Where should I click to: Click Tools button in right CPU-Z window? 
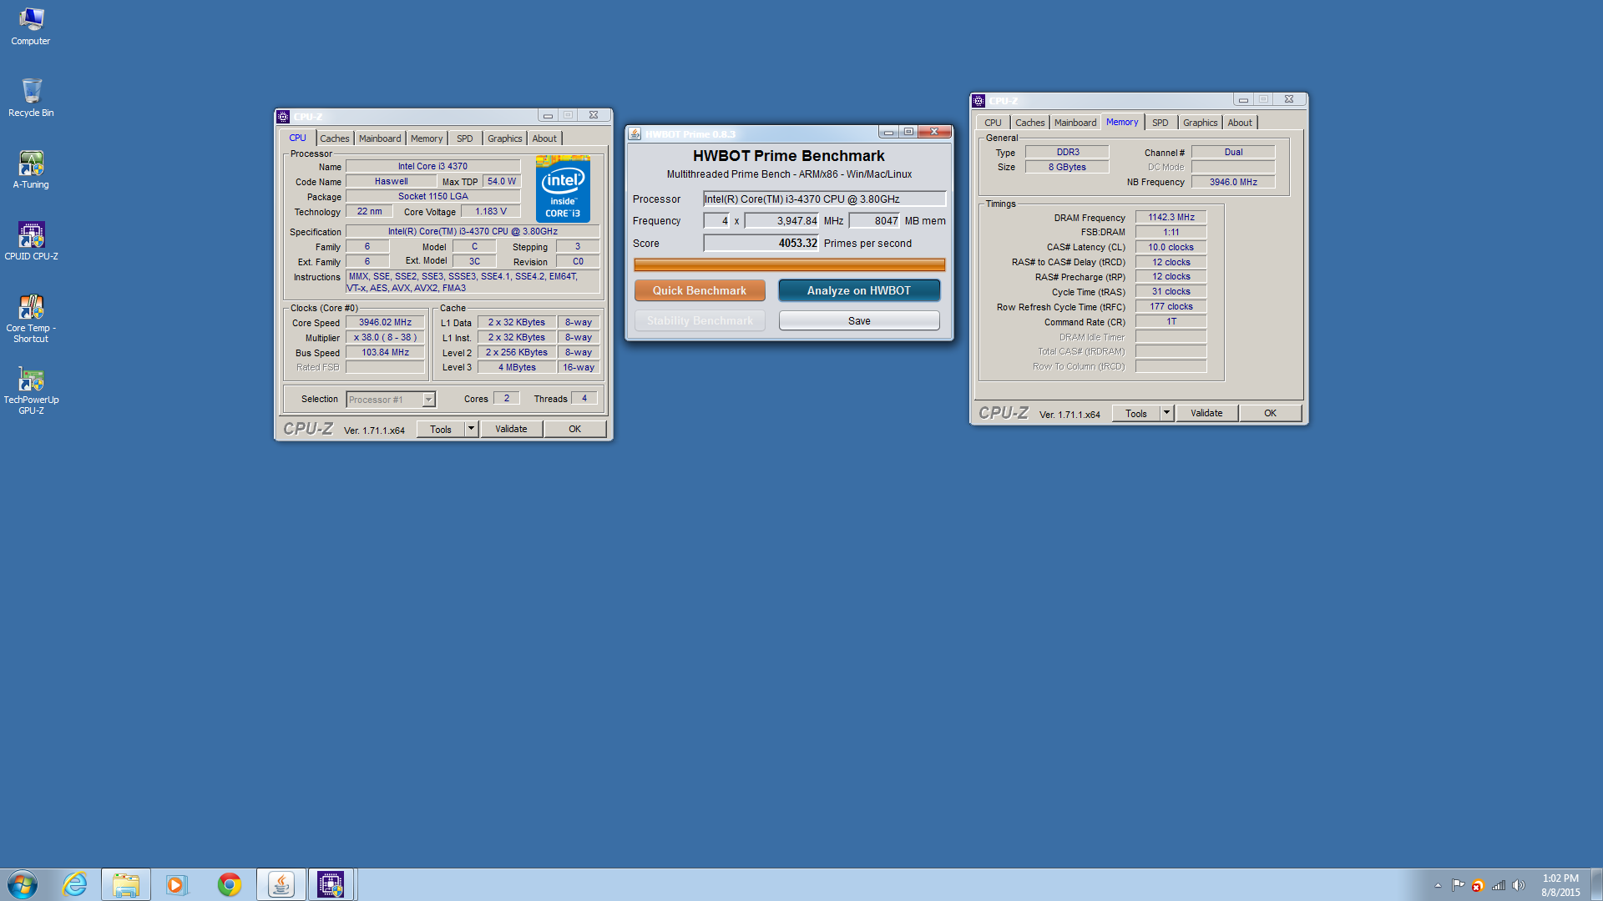point(1136,413)
